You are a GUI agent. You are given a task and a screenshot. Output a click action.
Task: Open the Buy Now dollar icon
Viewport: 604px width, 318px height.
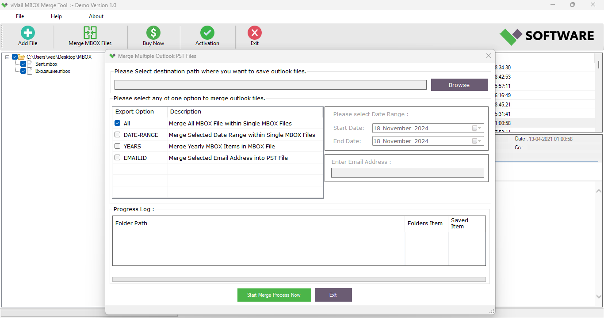tap(153, 33)
